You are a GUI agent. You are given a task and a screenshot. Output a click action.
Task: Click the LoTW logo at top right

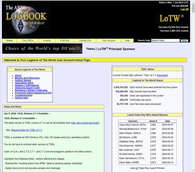coord(172,18)
